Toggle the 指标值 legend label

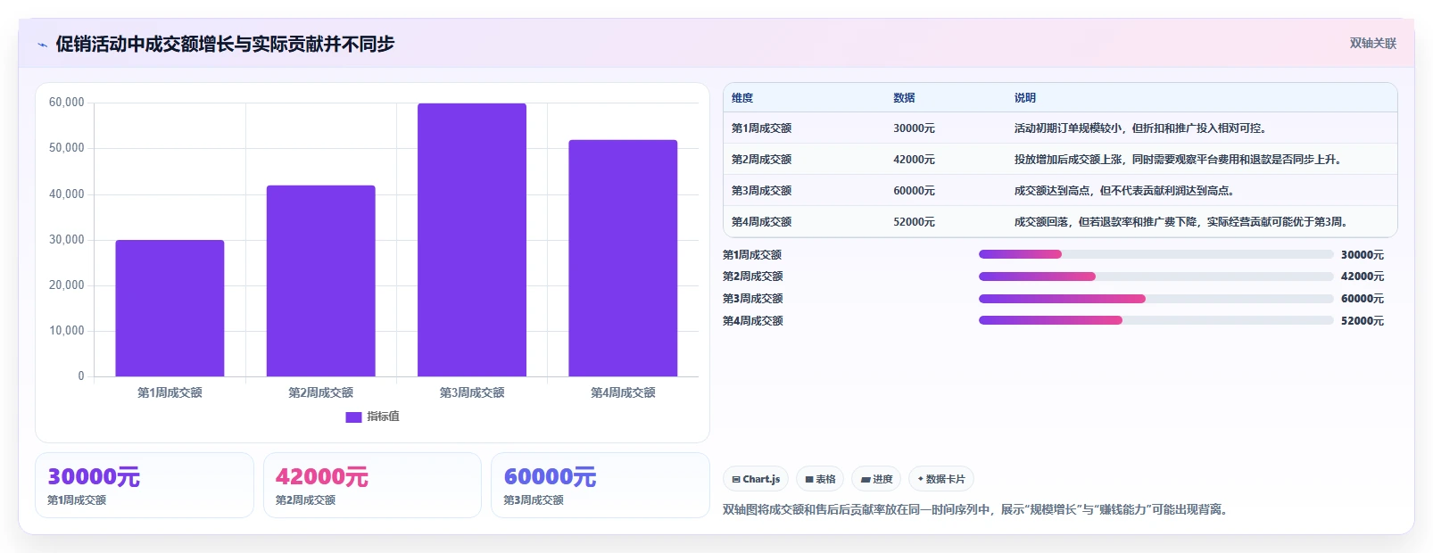click(x=383, y=417)
